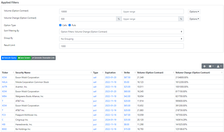
Task: Click Generate Shareable Link button
Action: 43,58
